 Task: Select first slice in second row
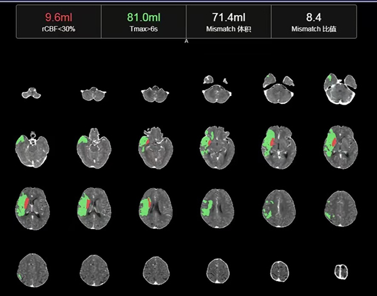[30, 147]
